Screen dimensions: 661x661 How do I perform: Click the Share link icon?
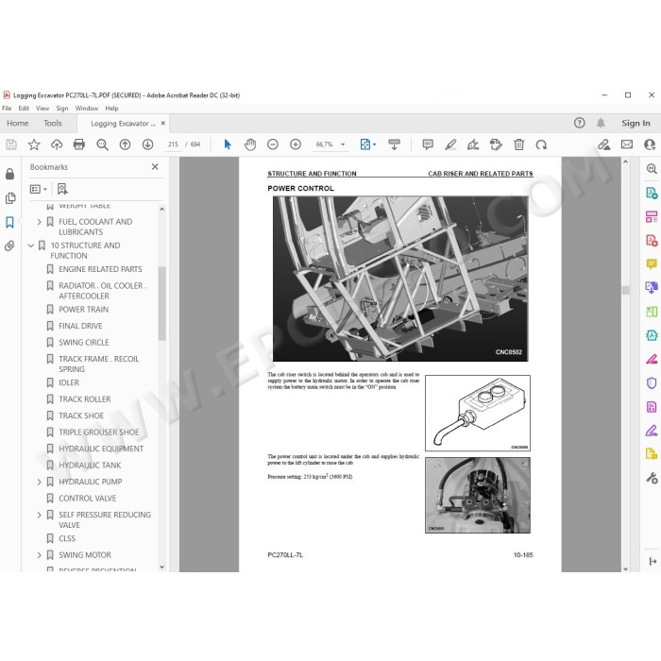point(603,144)
